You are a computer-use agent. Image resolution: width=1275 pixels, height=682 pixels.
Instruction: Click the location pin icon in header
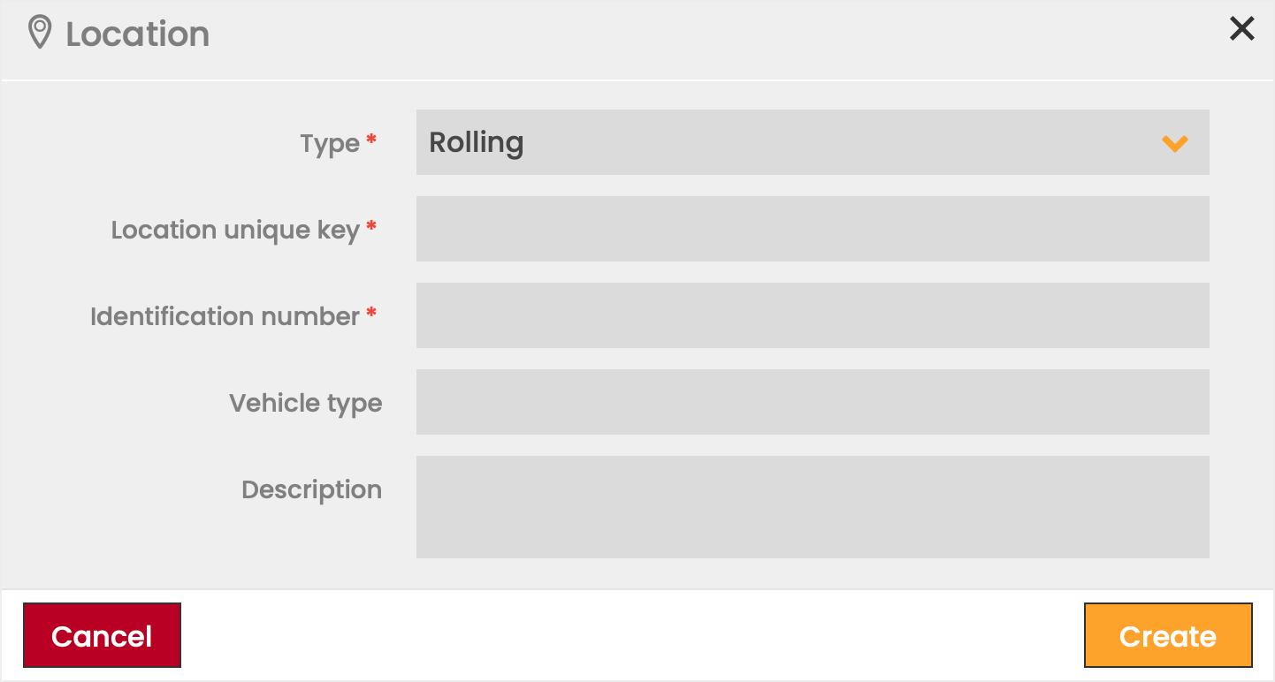40,33
